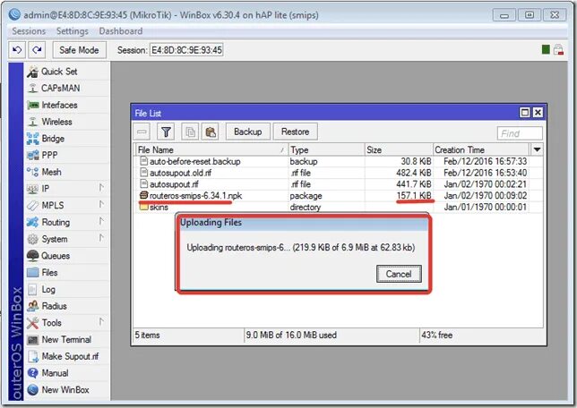Viewport: 577px width, 408px height.
Task: Open the Sessions menu
Action: pyautogui.click(x=29, y=31)
